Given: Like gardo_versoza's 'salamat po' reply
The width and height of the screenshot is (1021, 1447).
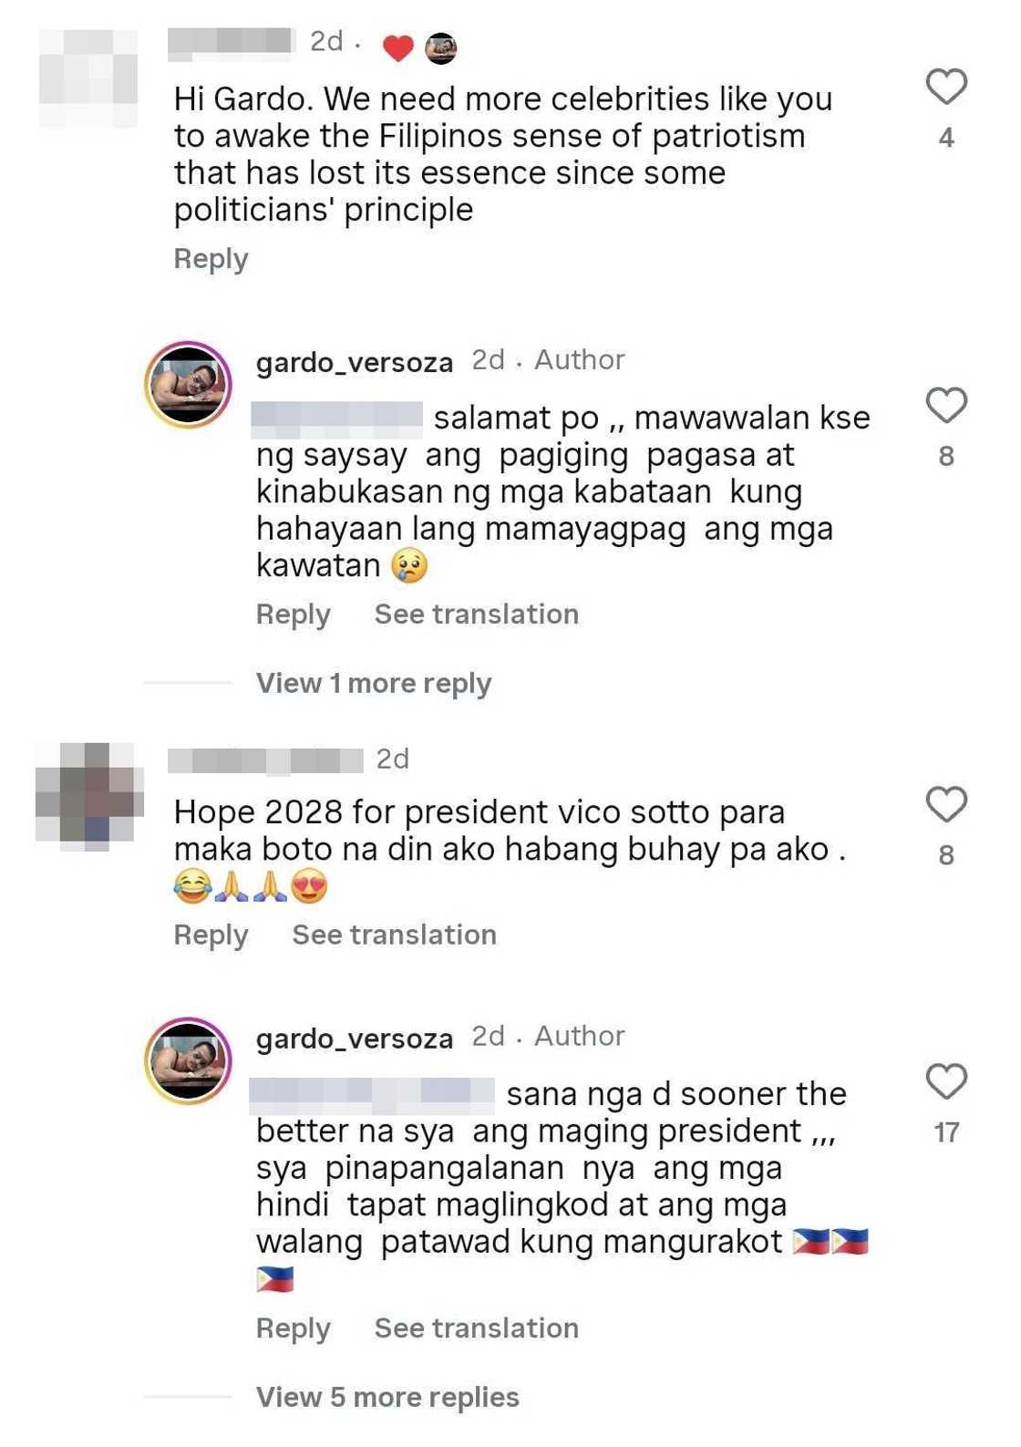Looking at the screenshot, I should click(x=946, y=405).
